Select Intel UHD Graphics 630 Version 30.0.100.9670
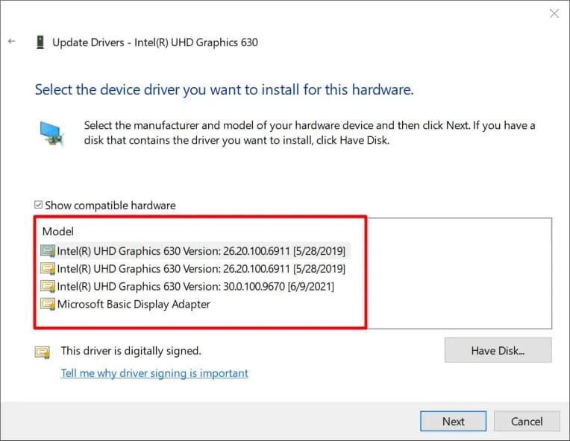570x441 pixels. click(195, 286)
